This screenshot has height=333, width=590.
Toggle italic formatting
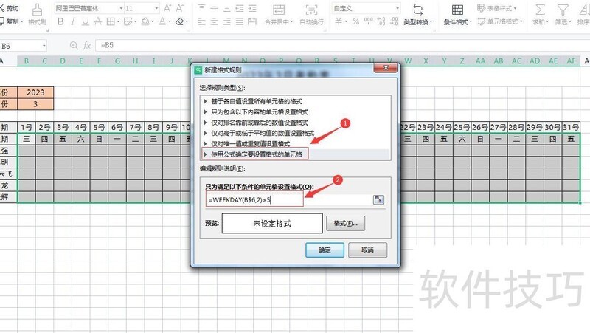(x=73, y=21)
